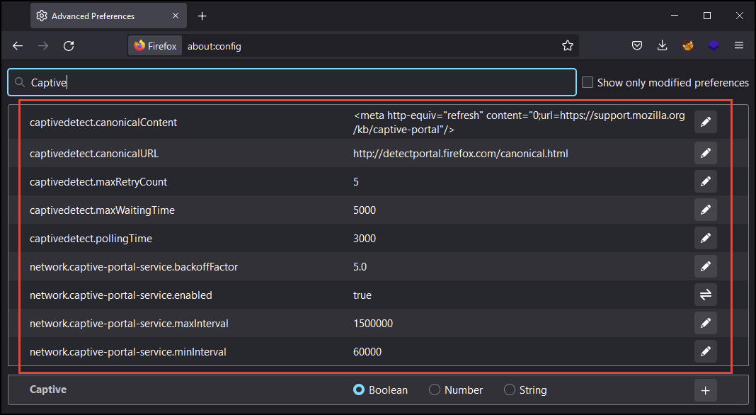
Task: Select Number type radio button
Action: [435, 390]
